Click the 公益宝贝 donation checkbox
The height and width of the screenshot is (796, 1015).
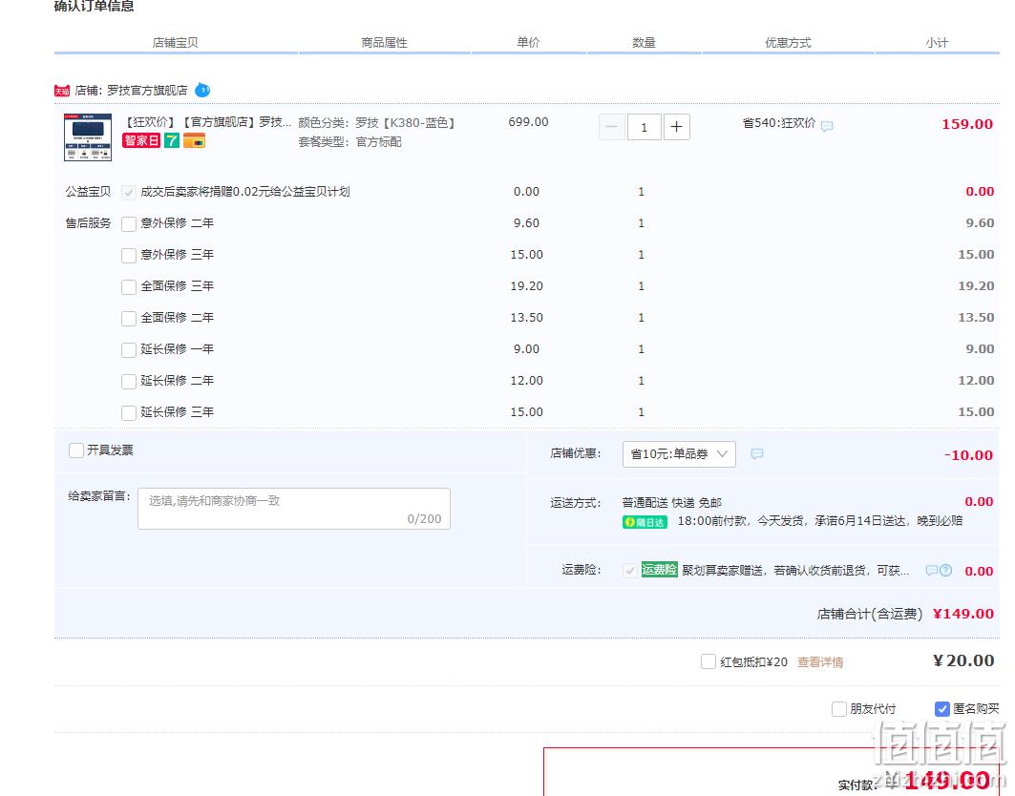tap(129, 192)
